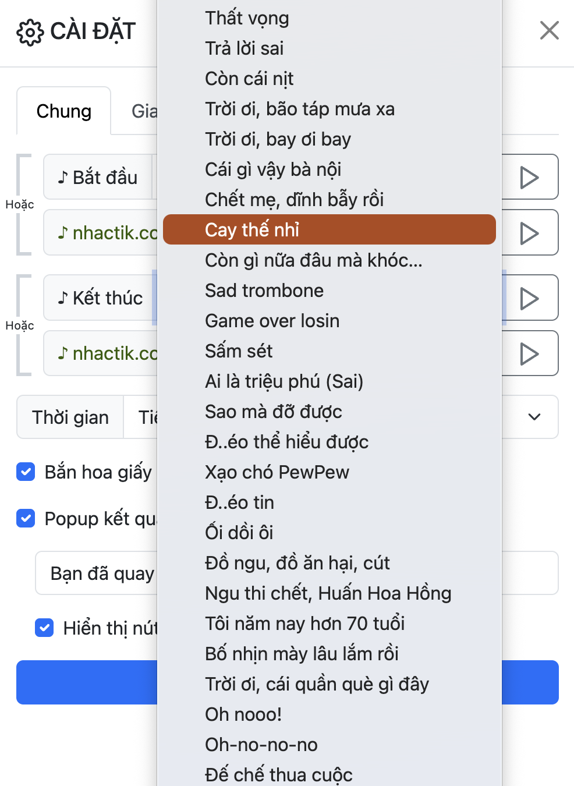Image resolution: width=574 pixels, height=786 pixels.
Task: Switch to the Chung tab
Action: tap(63, 111)
